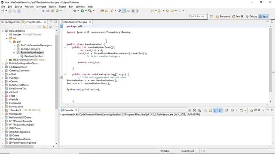Click Remove All Terminated Launches icon
The image size is (275, 154).
click(199, 110)
